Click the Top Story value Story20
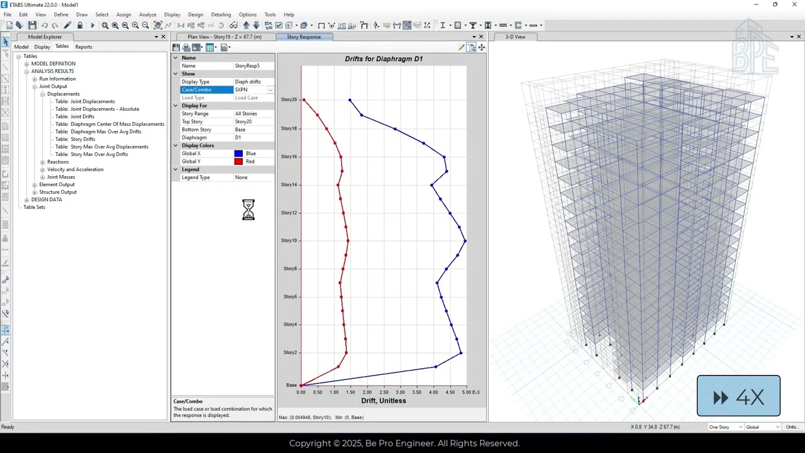This screenshot has width=805, height=453. 254,121
